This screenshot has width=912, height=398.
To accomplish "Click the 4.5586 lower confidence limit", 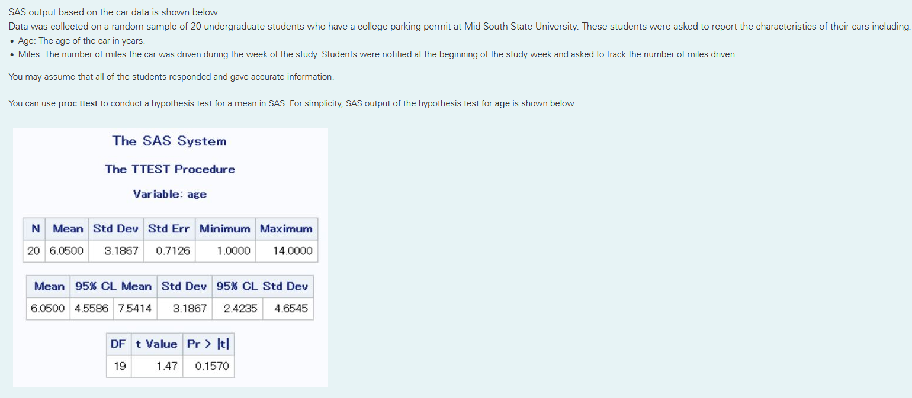I will click(91, 308).
